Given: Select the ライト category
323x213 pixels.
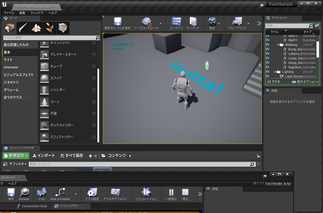Looking at the screenshot, I should 20,60.
